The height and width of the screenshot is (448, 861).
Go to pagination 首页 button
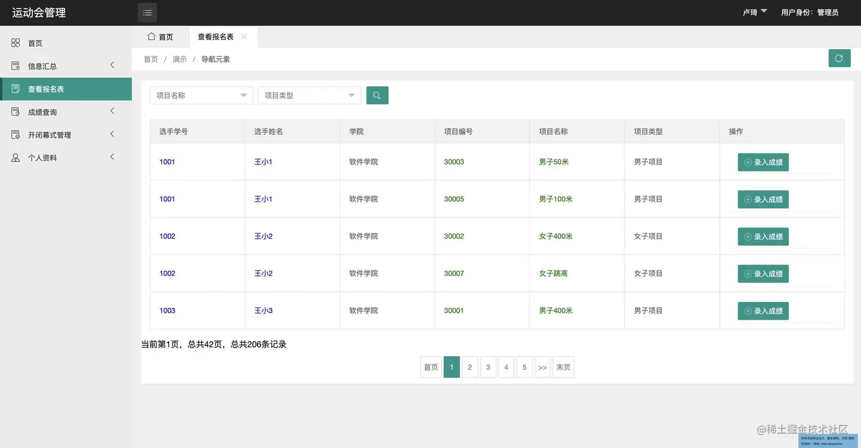431,367
